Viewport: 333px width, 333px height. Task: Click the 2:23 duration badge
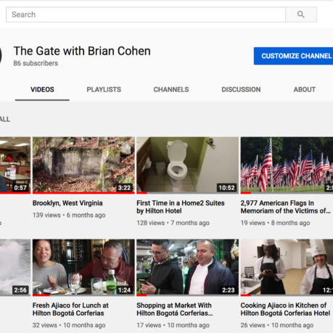tap(229, 290)
